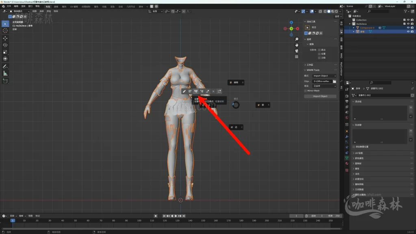Click the pencil mode icon in pie menu row
Viewport: 416px width, 234px height.
pyautogui.click(x=184, y=91)
